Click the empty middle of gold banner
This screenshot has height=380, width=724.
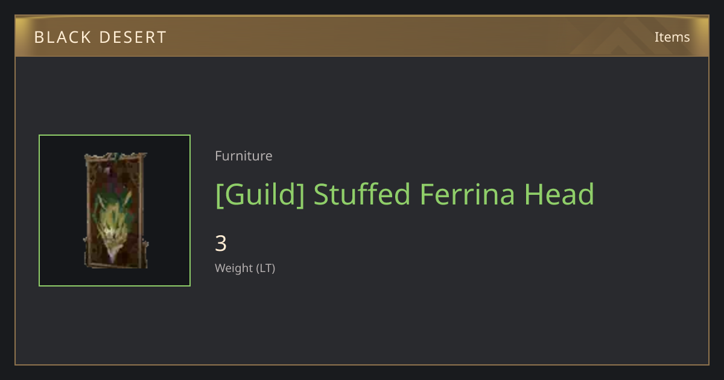click(x=392, y=36)
